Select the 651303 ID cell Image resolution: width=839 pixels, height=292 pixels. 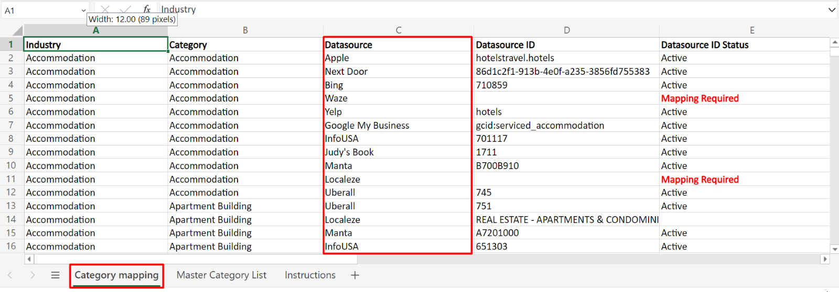pos(566,246)
